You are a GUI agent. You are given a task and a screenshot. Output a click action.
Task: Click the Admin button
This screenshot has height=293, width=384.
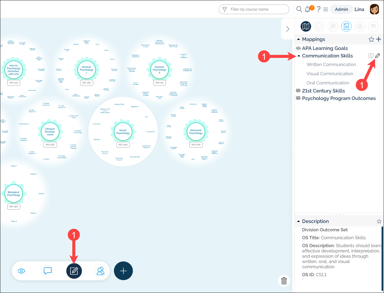341,9
